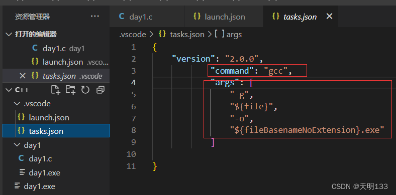Select the root-level day1.exe file
The height and width of the screenshot is (195, 396).
point(56,186)
